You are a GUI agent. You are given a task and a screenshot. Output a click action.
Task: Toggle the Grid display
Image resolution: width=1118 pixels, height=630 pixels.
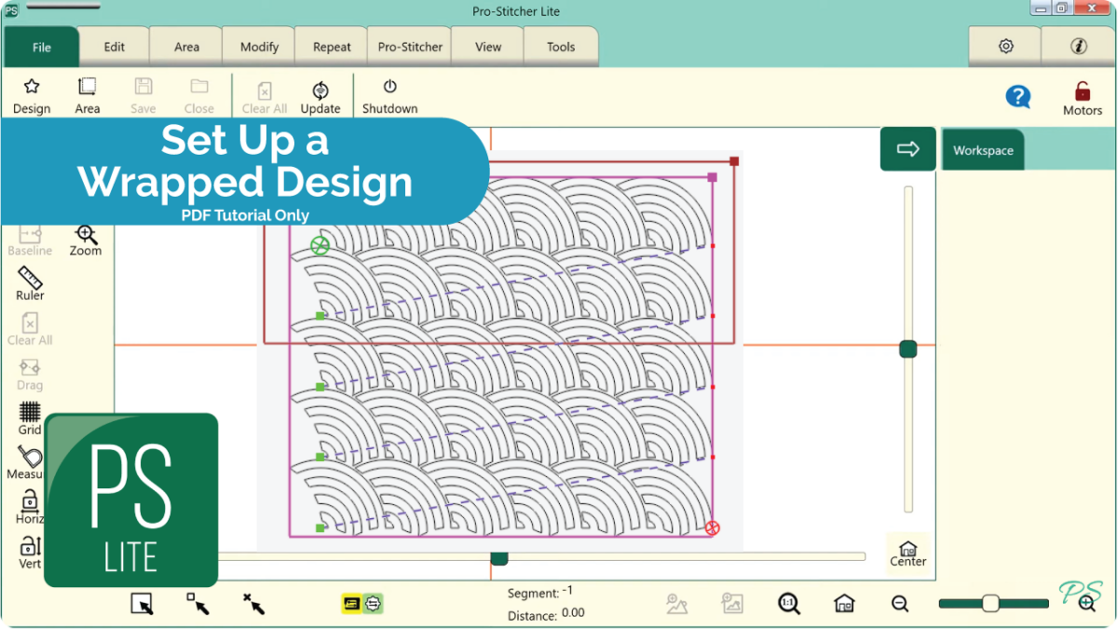[x=30, y=417]
